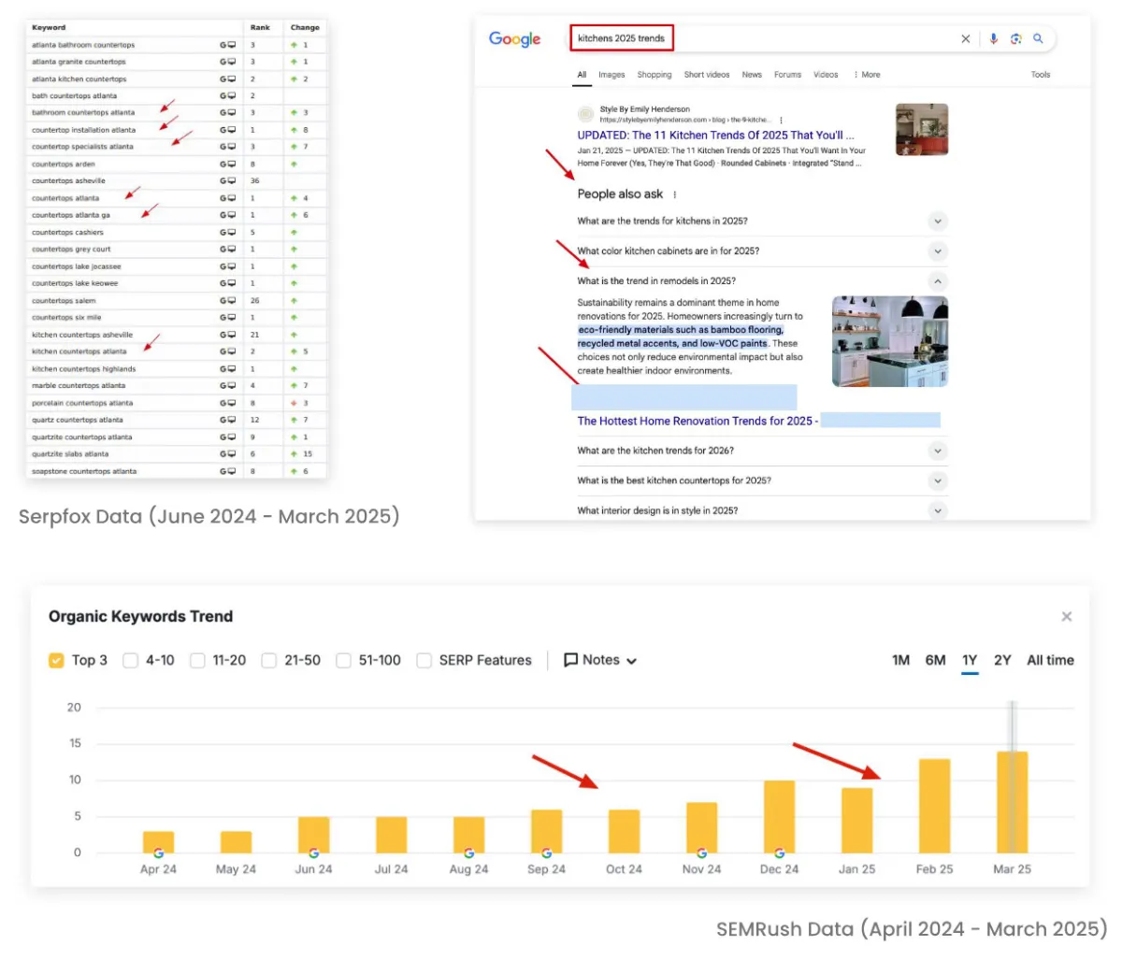
Task: Switch to the Forums search tab
Action: coord(787,75)
